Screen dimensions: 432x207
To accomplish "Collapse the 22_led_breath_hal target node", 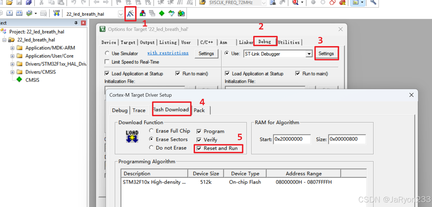I will 4,40.
